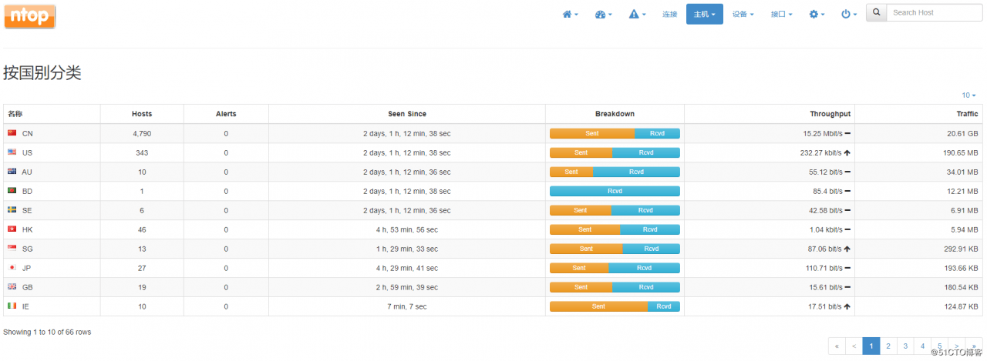
Task: Expand the 主机 dropdown menu
Action: coord(704,14)
